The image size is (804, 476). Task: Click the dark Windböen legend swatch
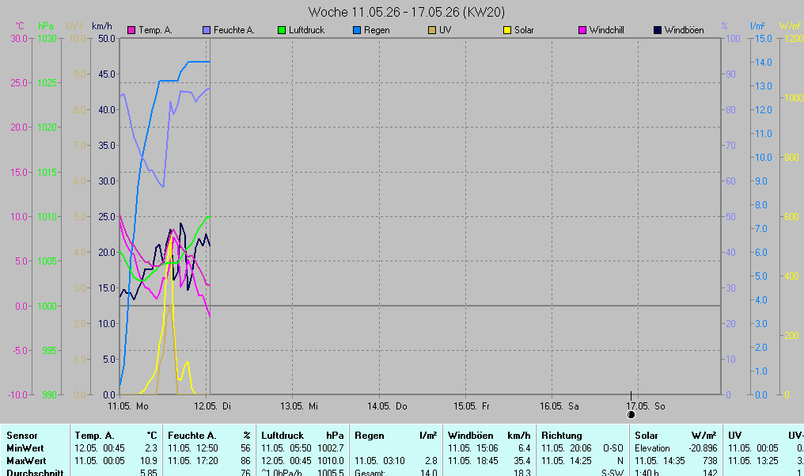tap(658, 30)
